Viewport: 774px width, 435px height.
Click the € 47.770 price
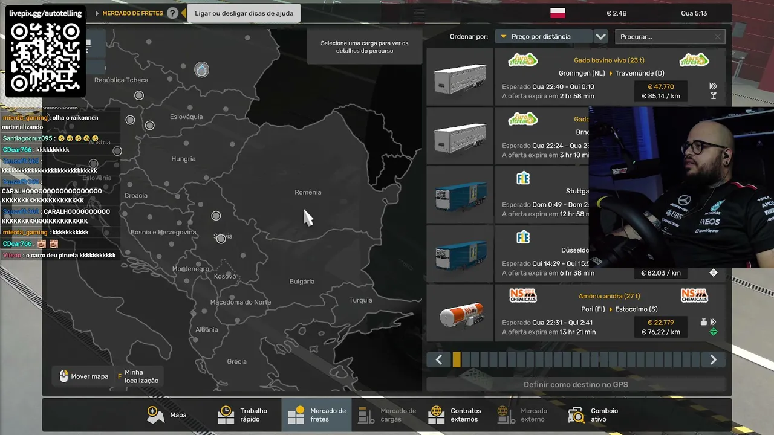click(x=660, y=86)
